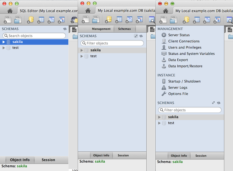
Task: Open Users and Privileges
Action: pyautogui.click(x=185, y=48)
